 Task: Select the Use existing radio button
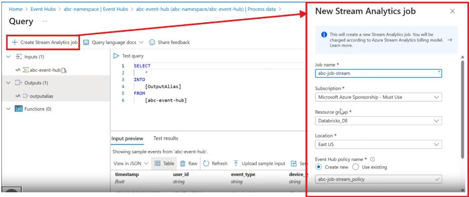coord(356,167)
